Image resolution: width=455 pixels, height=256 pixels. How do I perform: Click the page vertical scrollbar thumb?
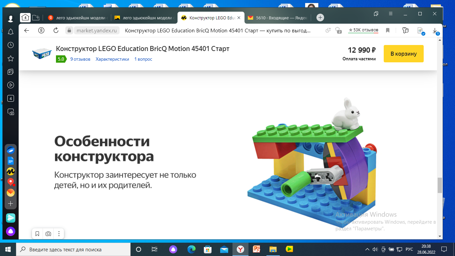pos(440,185)
